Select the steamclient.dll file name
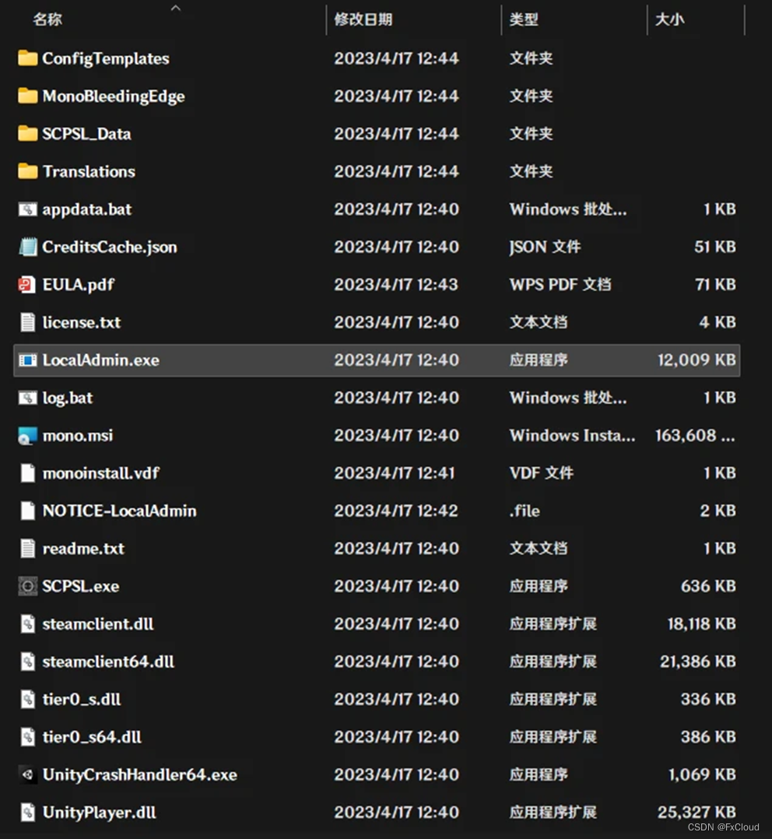Image resolution: width=772 pixels, height=839 pixels. point(98,624)
